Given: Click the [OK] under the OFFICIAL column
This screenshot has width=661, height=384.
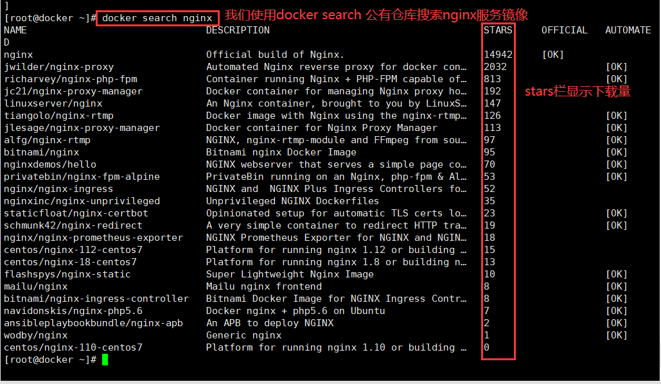Looking at the screenshot, I should click(x=552, y=55).
